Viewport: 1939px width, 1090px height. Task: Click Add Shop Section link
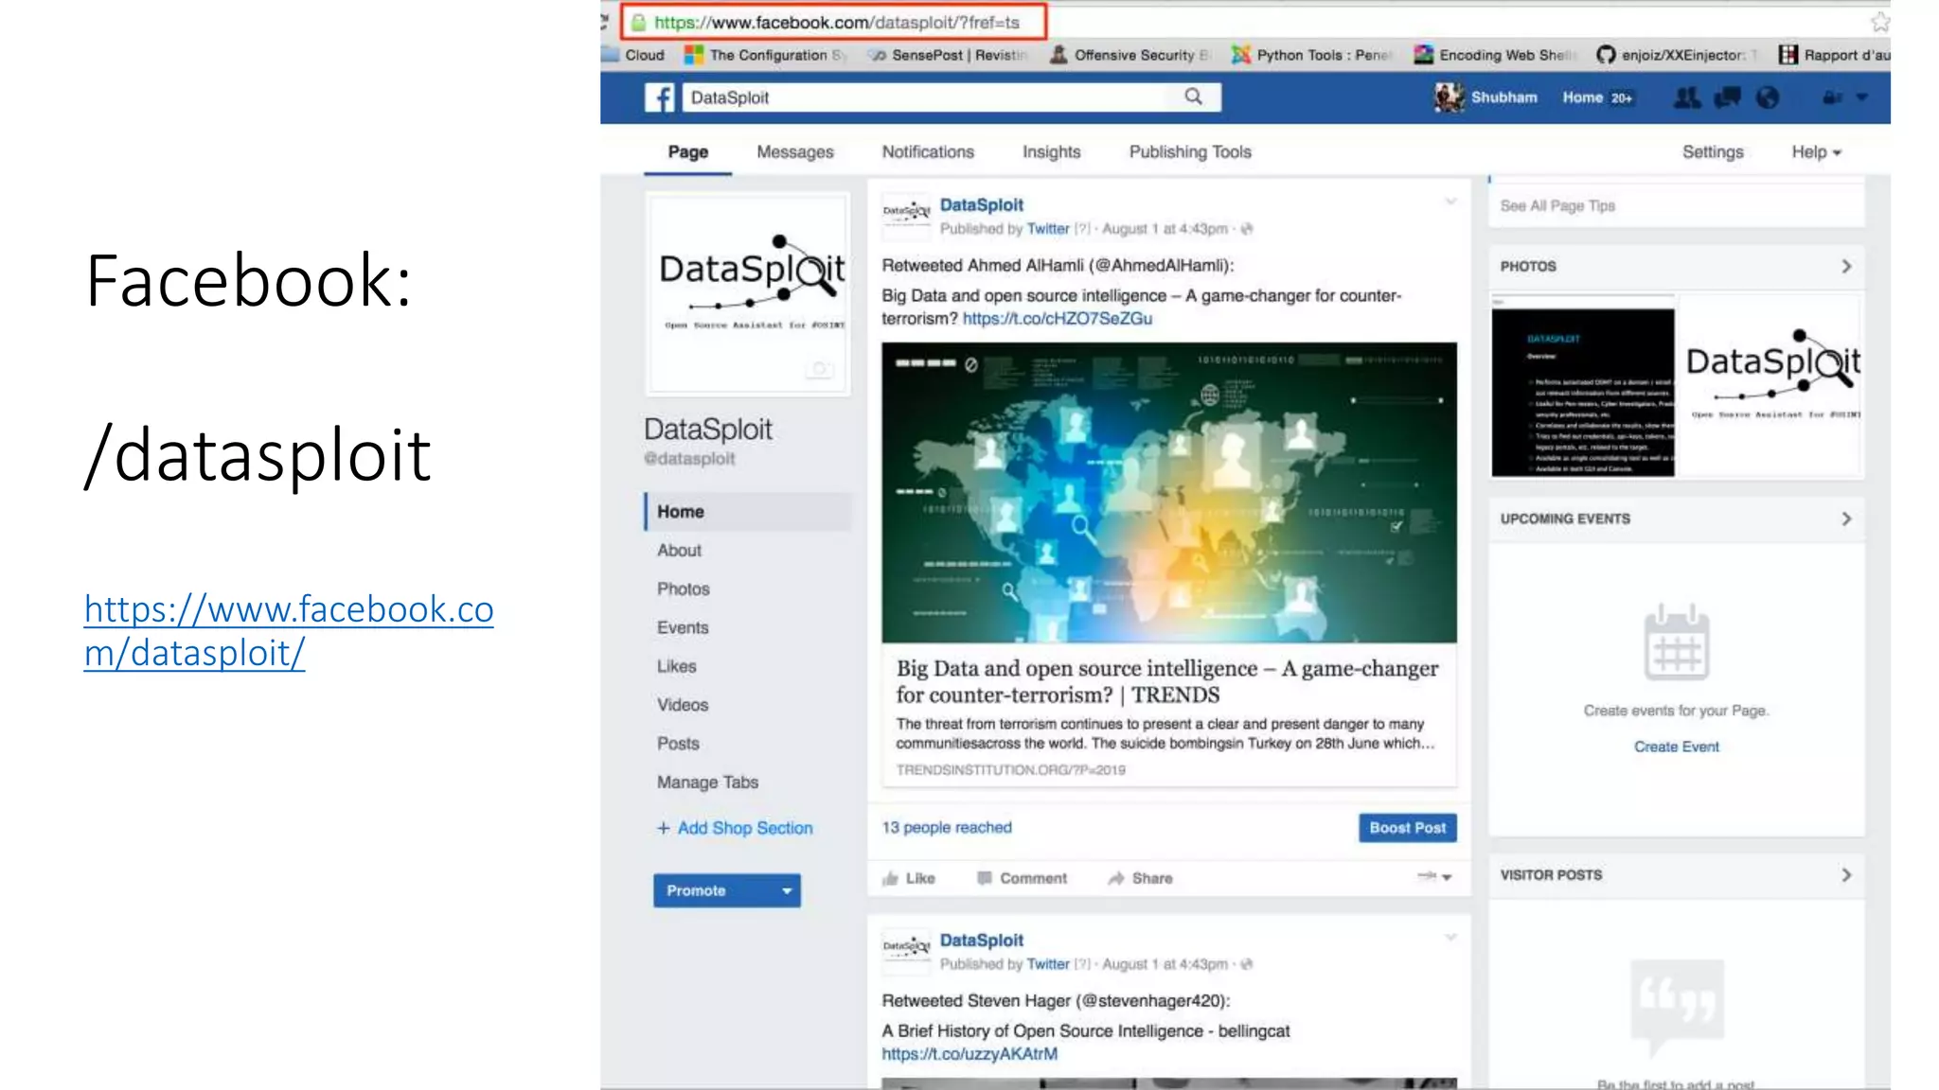coord(735,829)
